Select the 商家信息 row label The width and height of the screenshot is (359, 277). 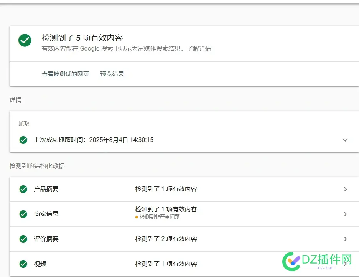pyautogui.click(x=46, y=214)
